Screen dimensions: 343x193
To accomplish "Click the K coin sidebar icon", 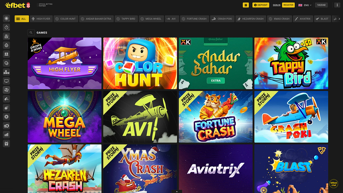I will pyautogui.click(x=6, y=125).
